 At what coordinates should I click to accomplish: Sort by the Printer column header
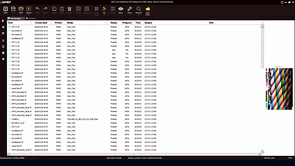[x=59, y=23]
